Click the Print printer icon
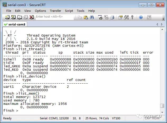This screenshot has width=167, height=123. (112, 17)
